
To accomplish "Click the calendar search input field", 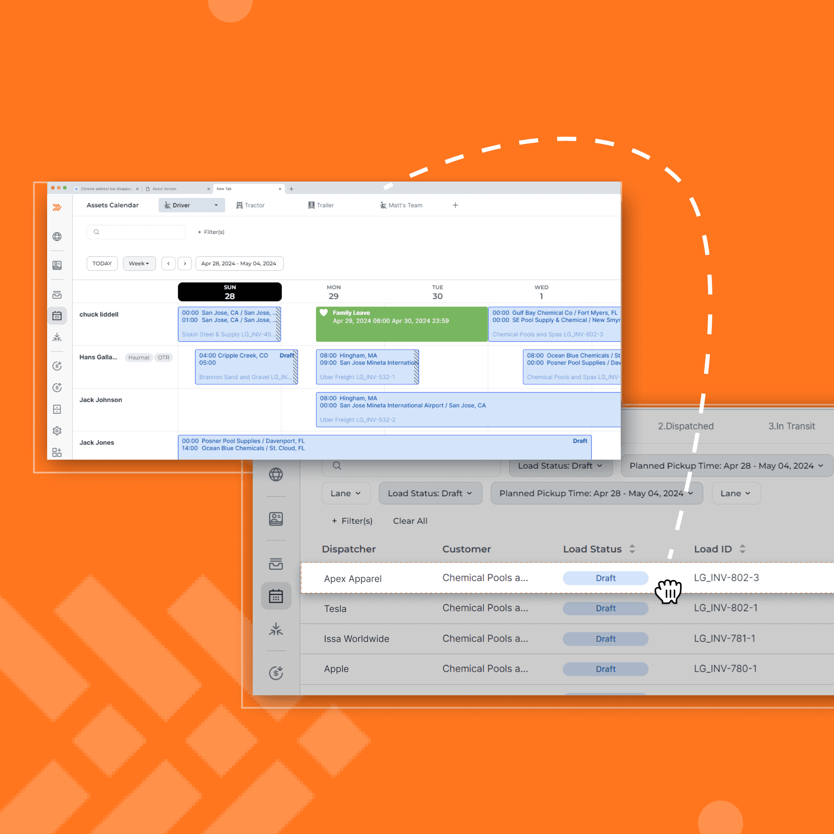I will click(x=136, y=232).
